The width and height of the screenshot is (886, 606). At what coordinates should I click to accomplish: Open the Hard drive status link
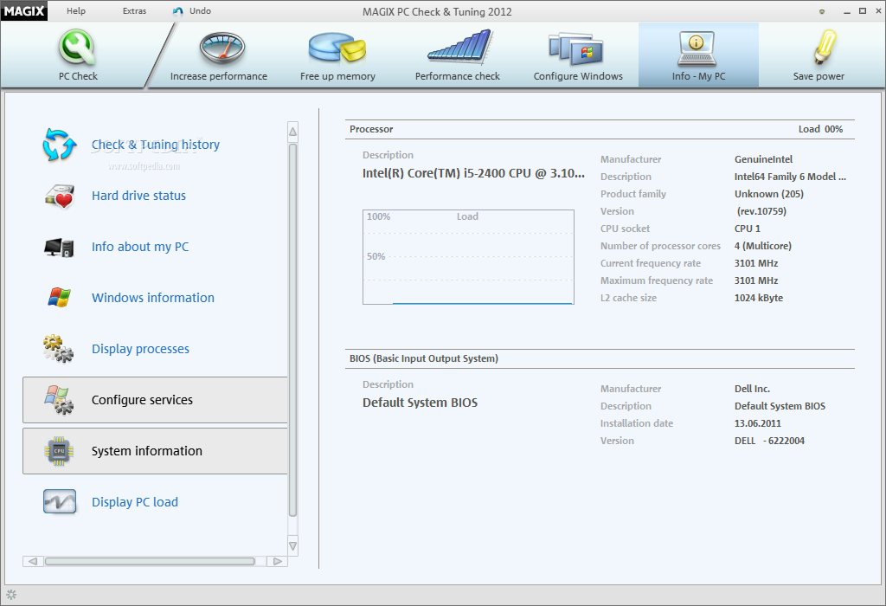138,196
